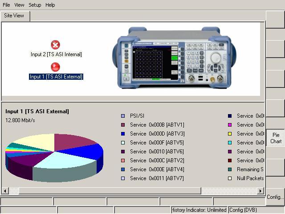The image size is (285, 214).
Task: Click the History Indicator status field
Action: coord(199,210)
